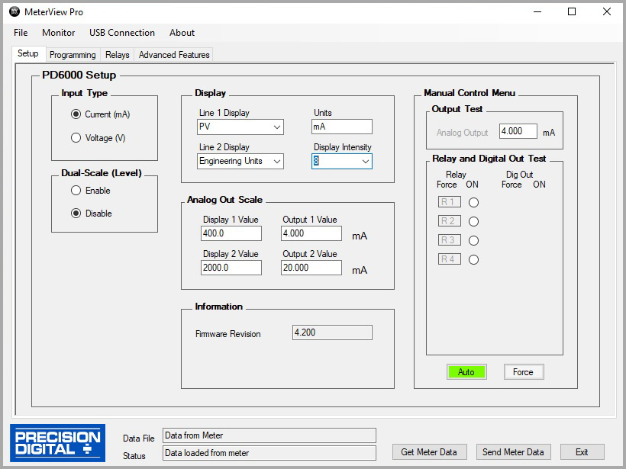Click Get Meter Data button
The width and height of the screenshot is (626, 469).
[429, 452]
